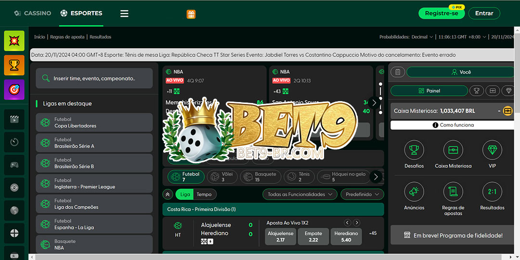Click Em breve! Programa de fidelidade banner
This screenshot has height=260, width=520.
453,235
